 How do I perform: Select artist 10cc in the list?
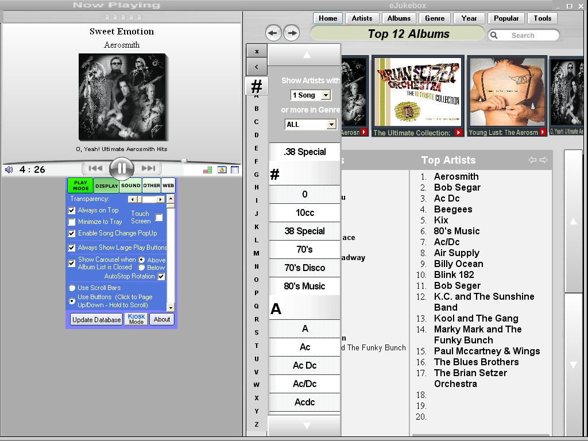pyautogui.click(x=304, y=213)
